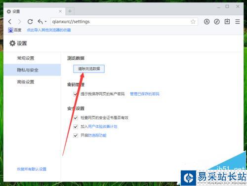Open the 防追踪功能 link
Image resolution: width=247 pixels, height=186 pixels.
coord(97,135)
